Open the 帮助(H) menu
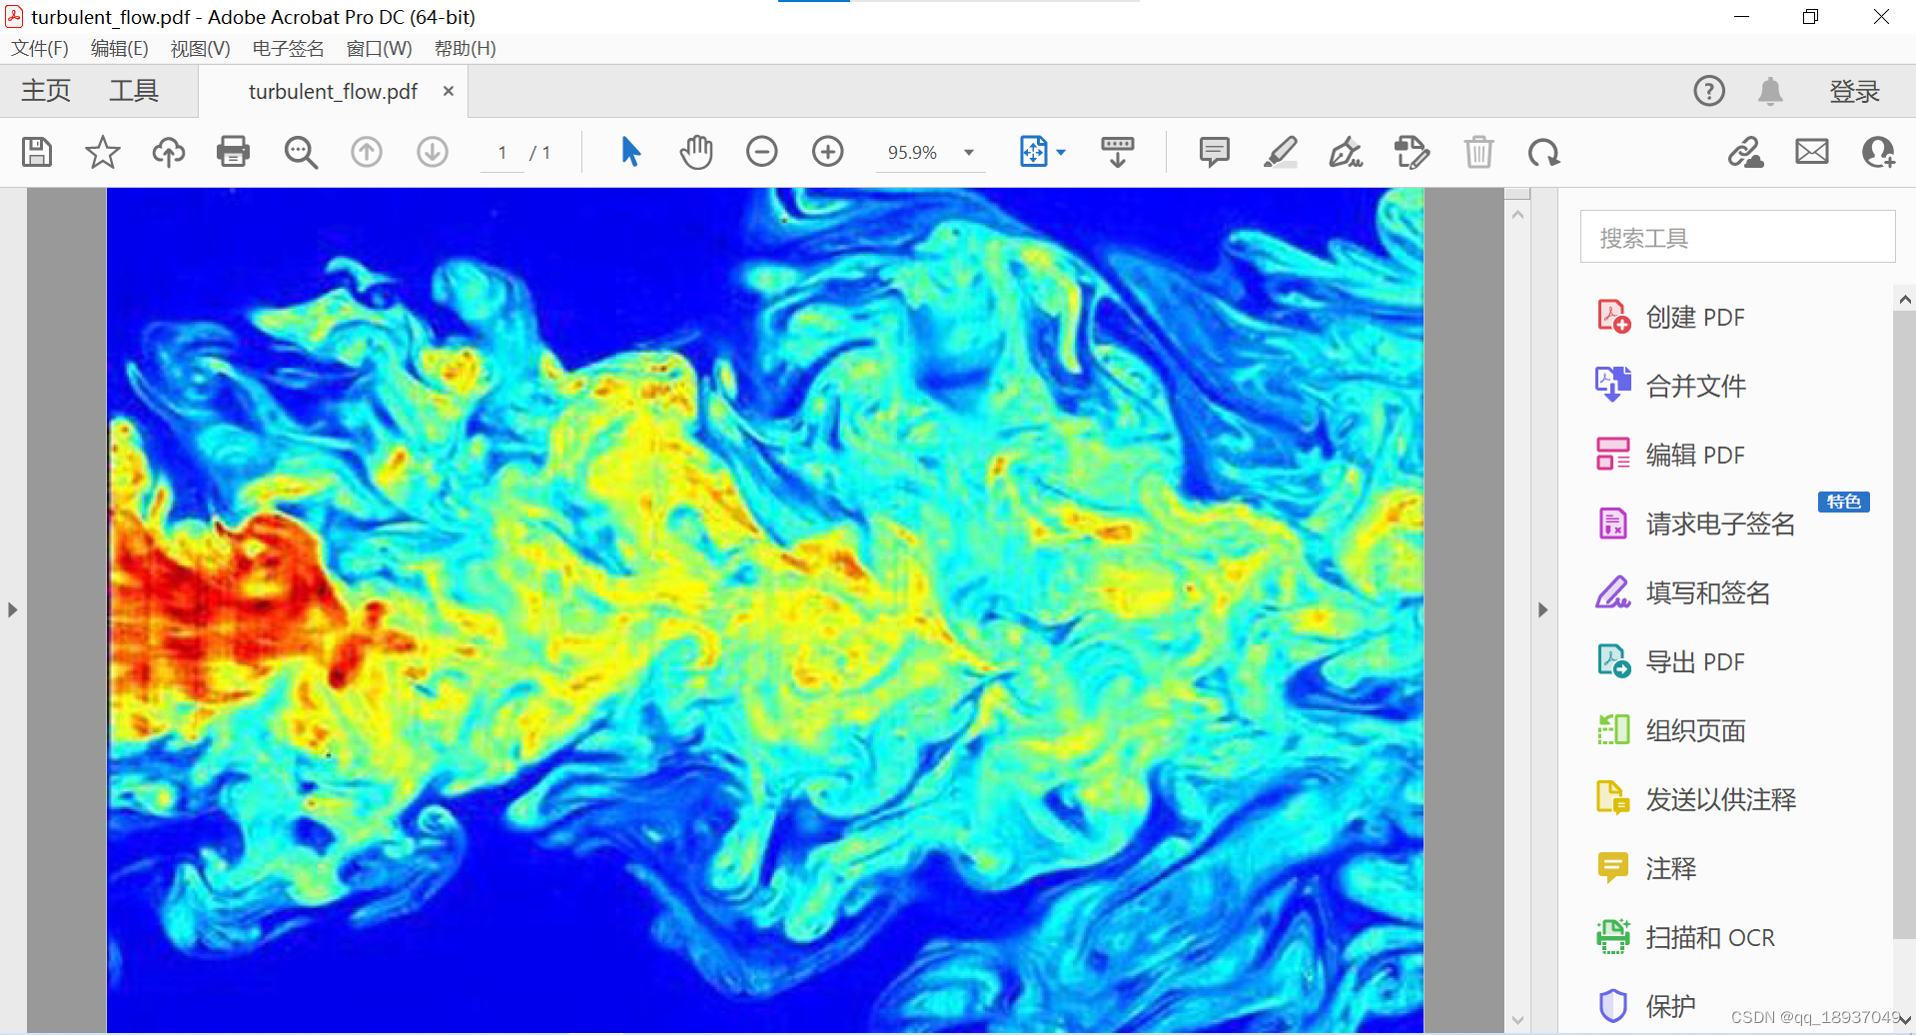The image size is (1916, 1035). 465,48
